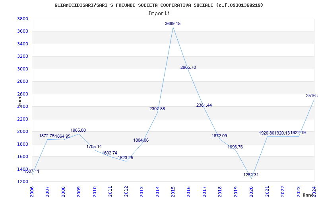Click the x-axis year 2006
This screenshot has height=199, width=318.
click(x=32, y=192)
